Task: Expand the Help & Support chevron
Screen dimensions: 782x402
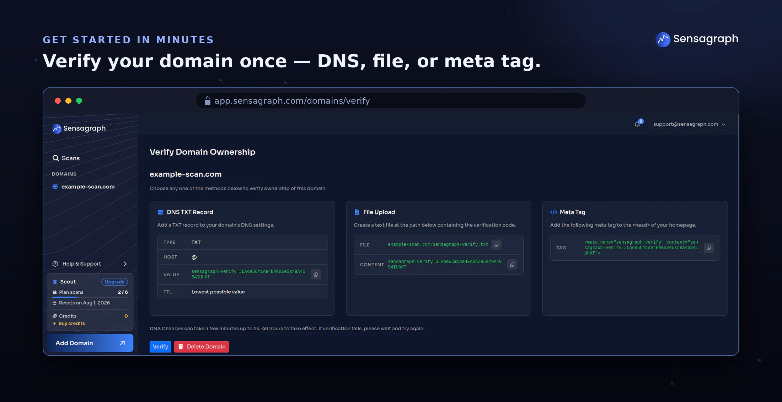Action: coord(125,264)
